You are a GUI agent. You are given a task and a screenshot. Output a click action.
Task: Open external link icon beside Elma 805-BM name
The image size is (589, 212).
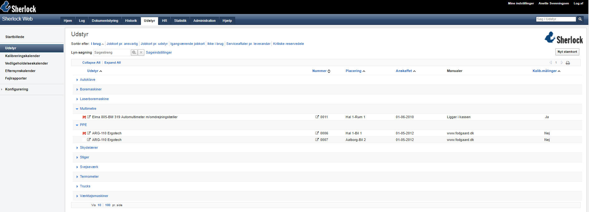click(x=89, y=117)
